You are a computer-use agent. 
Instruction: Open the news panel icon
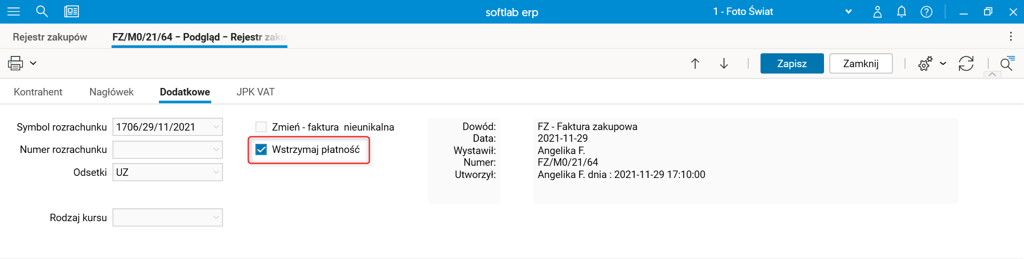(x=71, y=12)
